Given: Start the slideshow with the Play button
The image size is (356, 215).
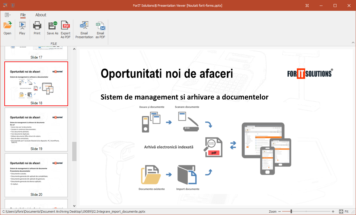Looking at the screenshot, I should (x=22, y=28).
